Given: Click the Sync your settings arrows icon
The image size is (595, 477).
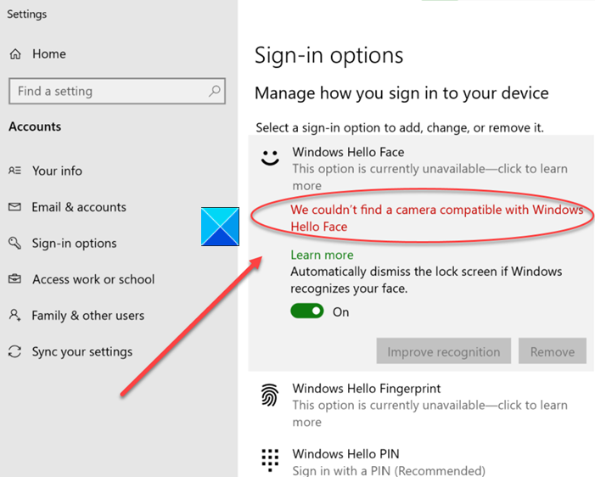Looking at the screenshot, I should [14, 351].
